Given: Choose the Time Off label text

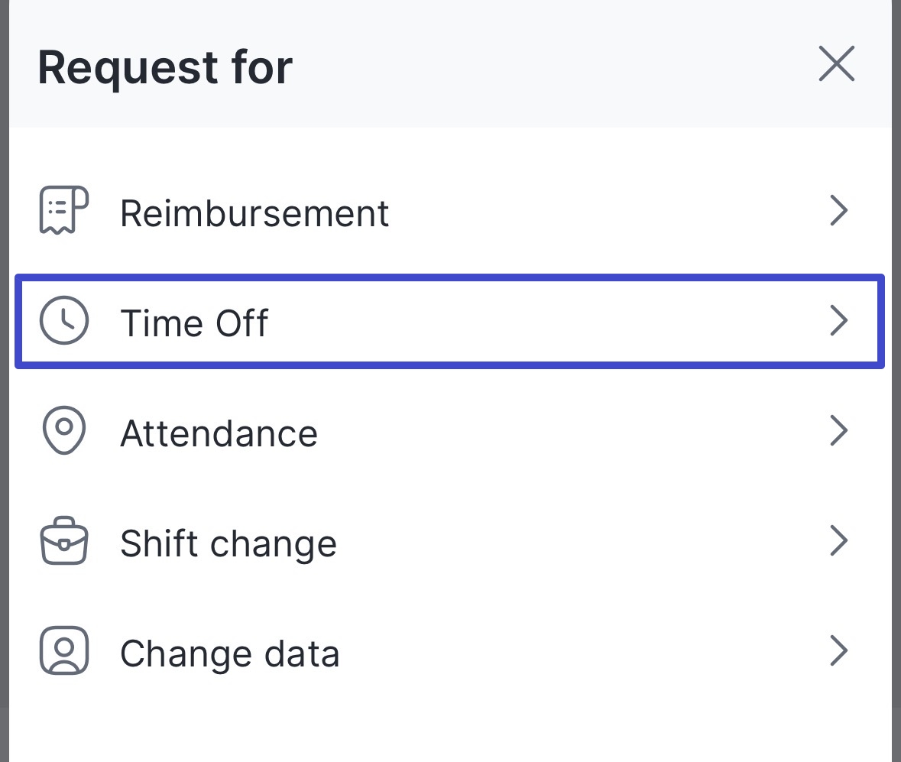Looking at the screenshot, I should 194,323.
